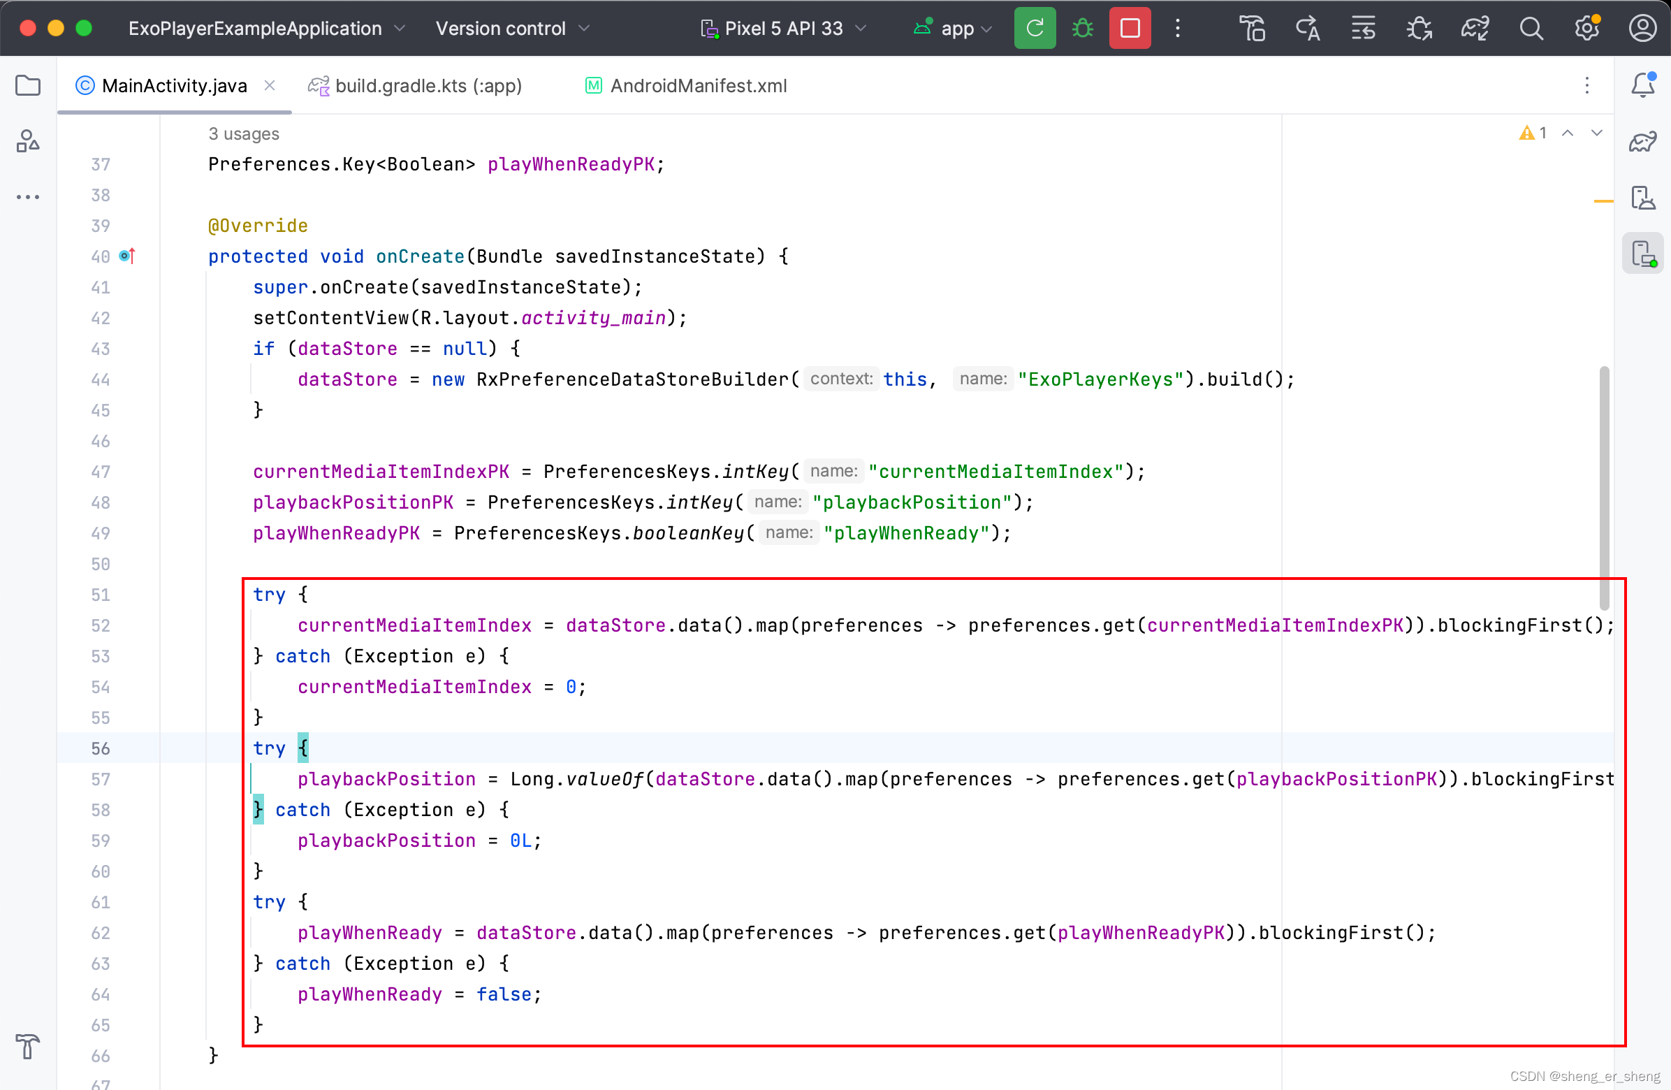Click activity_main in setContentView call
The image size is (1671, 1090).
click(x=593, y=318)
